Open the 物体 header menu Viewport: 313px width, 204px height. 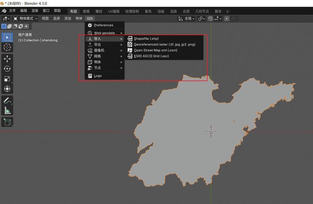coord(79,19)
